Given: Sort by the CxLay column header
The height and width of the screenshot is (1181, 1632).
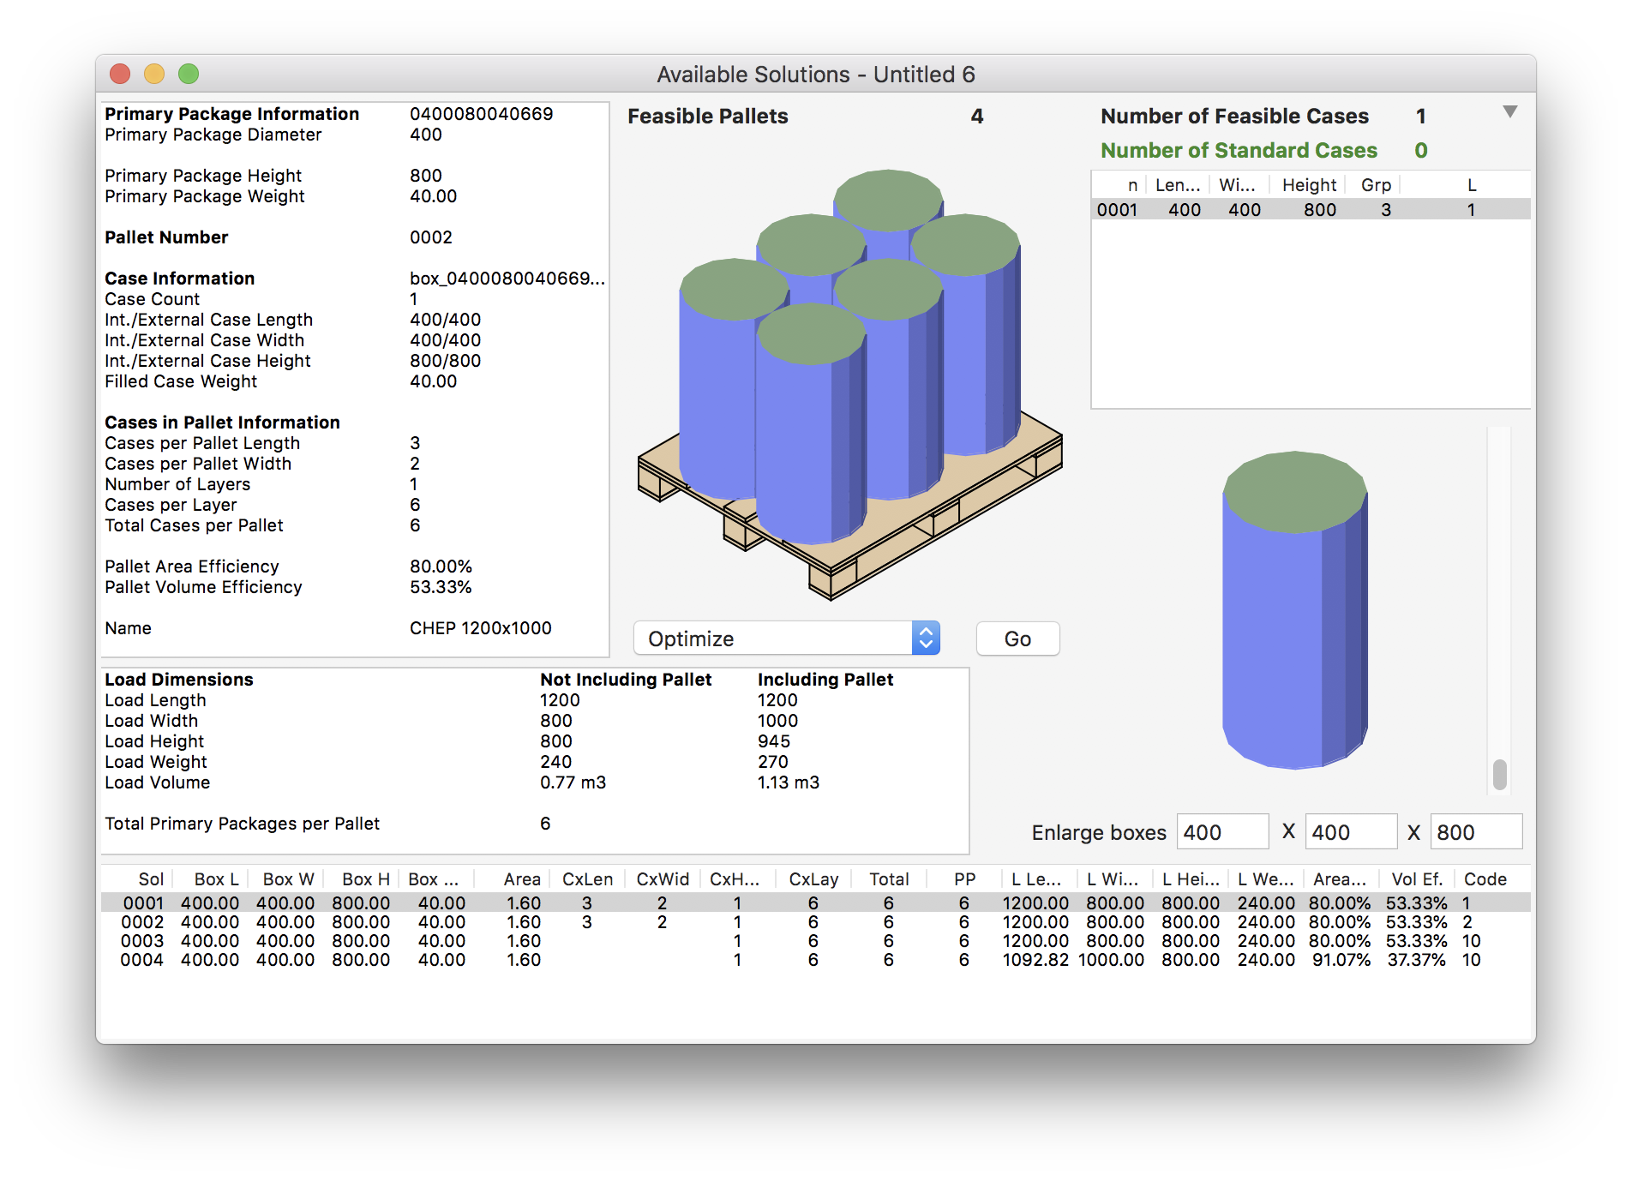Looking at the screenshot, I should [x=813, y=879].
